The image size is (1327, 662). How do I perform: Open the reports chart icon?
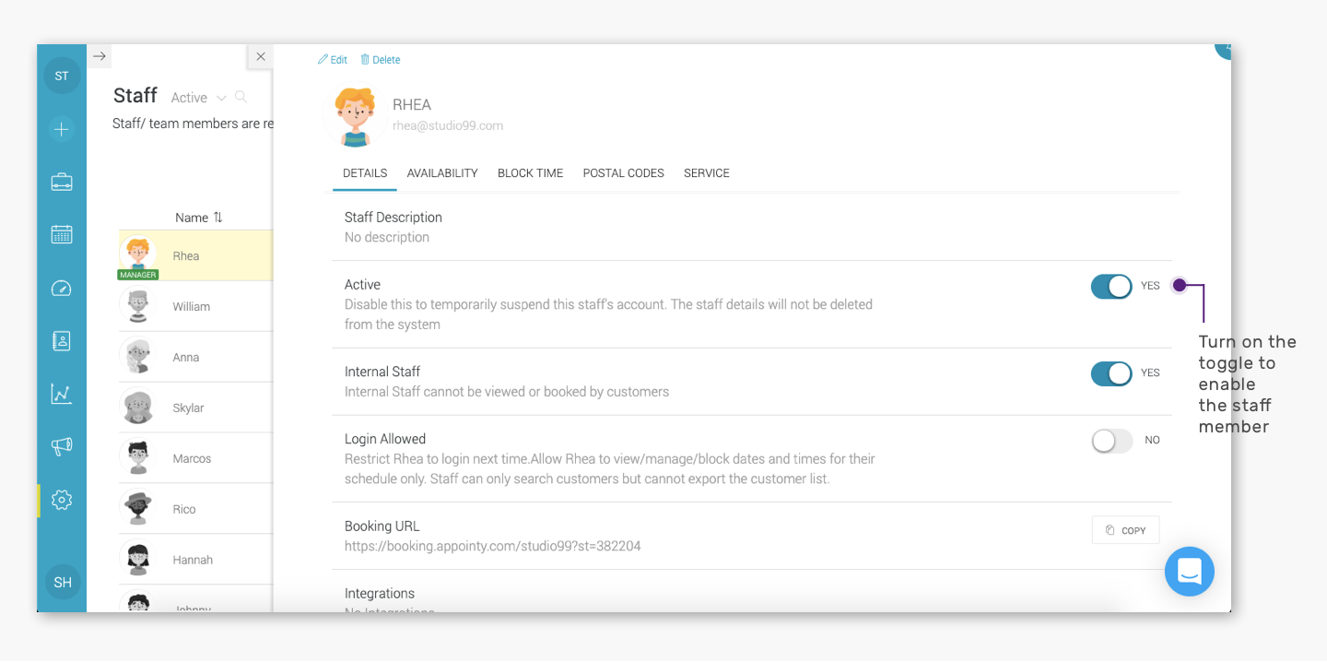(x=62, y=395)
